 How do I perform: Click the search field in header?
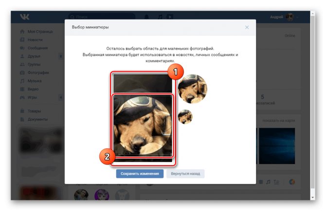pyautogui.click(x=102, y=17)
